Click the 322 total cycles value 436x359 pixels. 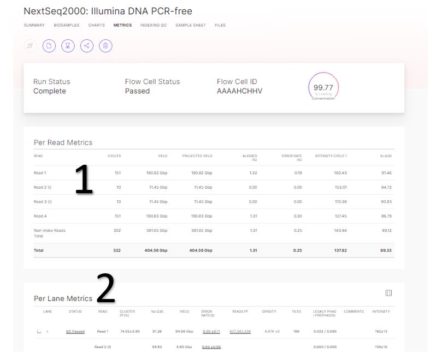click(117, 250)
